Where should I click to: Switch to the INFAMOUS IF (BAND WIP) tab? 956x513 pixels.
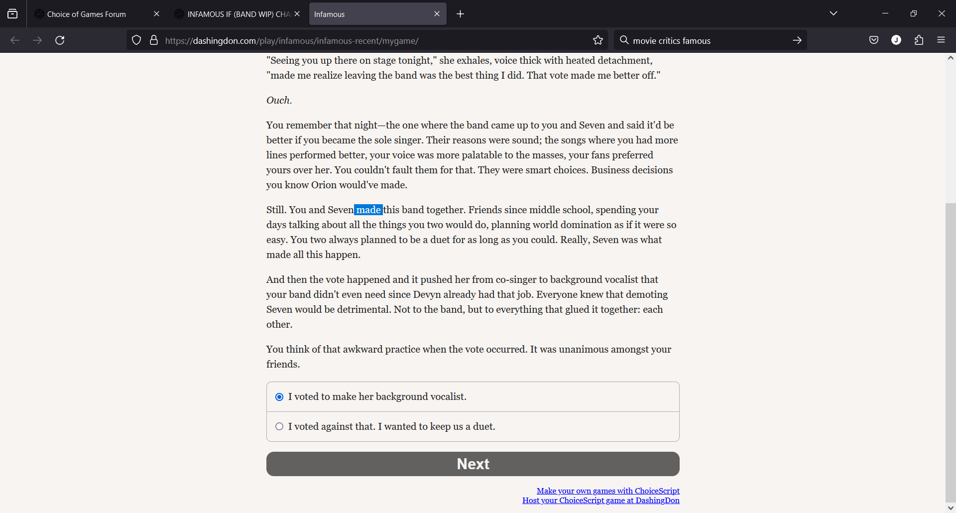pos(238,14)
